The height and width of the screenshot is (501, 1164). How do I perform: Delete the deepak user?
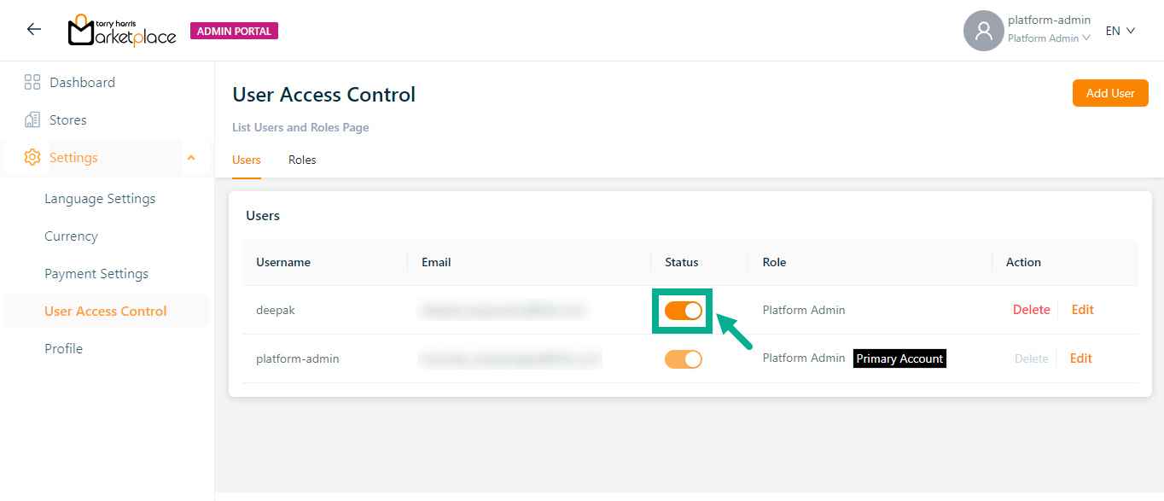(1031, 310)
